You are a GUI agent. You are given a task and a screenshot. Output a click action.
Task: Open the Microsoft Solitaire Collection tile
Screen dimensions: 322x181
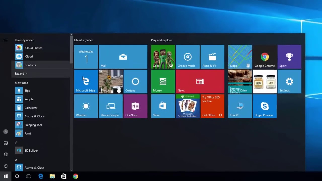(x=188, y=106)
